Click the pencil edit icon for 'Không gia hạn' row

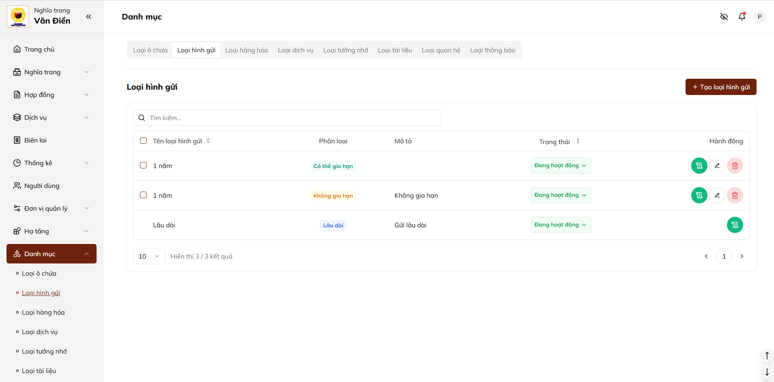[717, 195]
